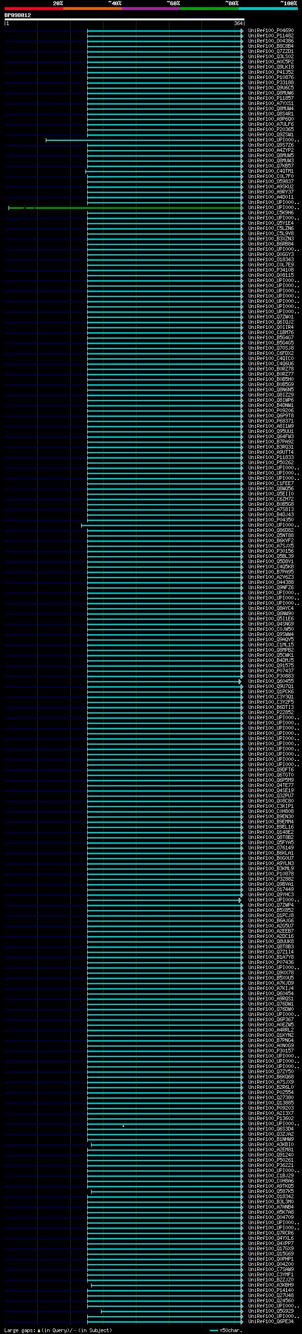
Task: Select hit label UniRef100_P50261
Action: 271,1160
